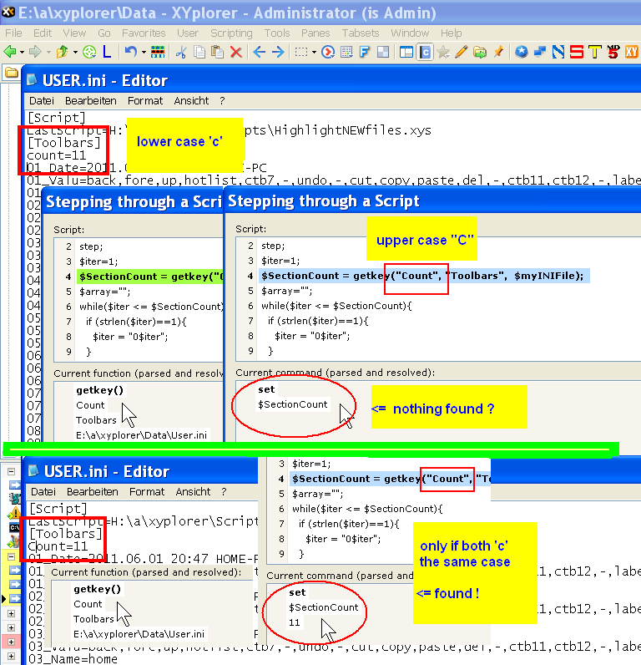Screen dimensions: 641x665
Task: Click the blue left arrow icon
Action: click(259, 52)
